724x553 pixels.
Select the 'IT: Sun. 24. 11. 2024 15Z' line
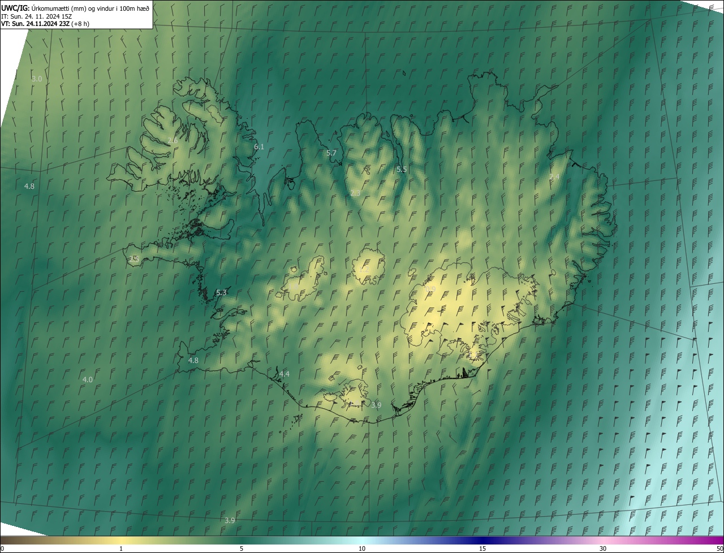pyautogui.click(x=36, y=16)
